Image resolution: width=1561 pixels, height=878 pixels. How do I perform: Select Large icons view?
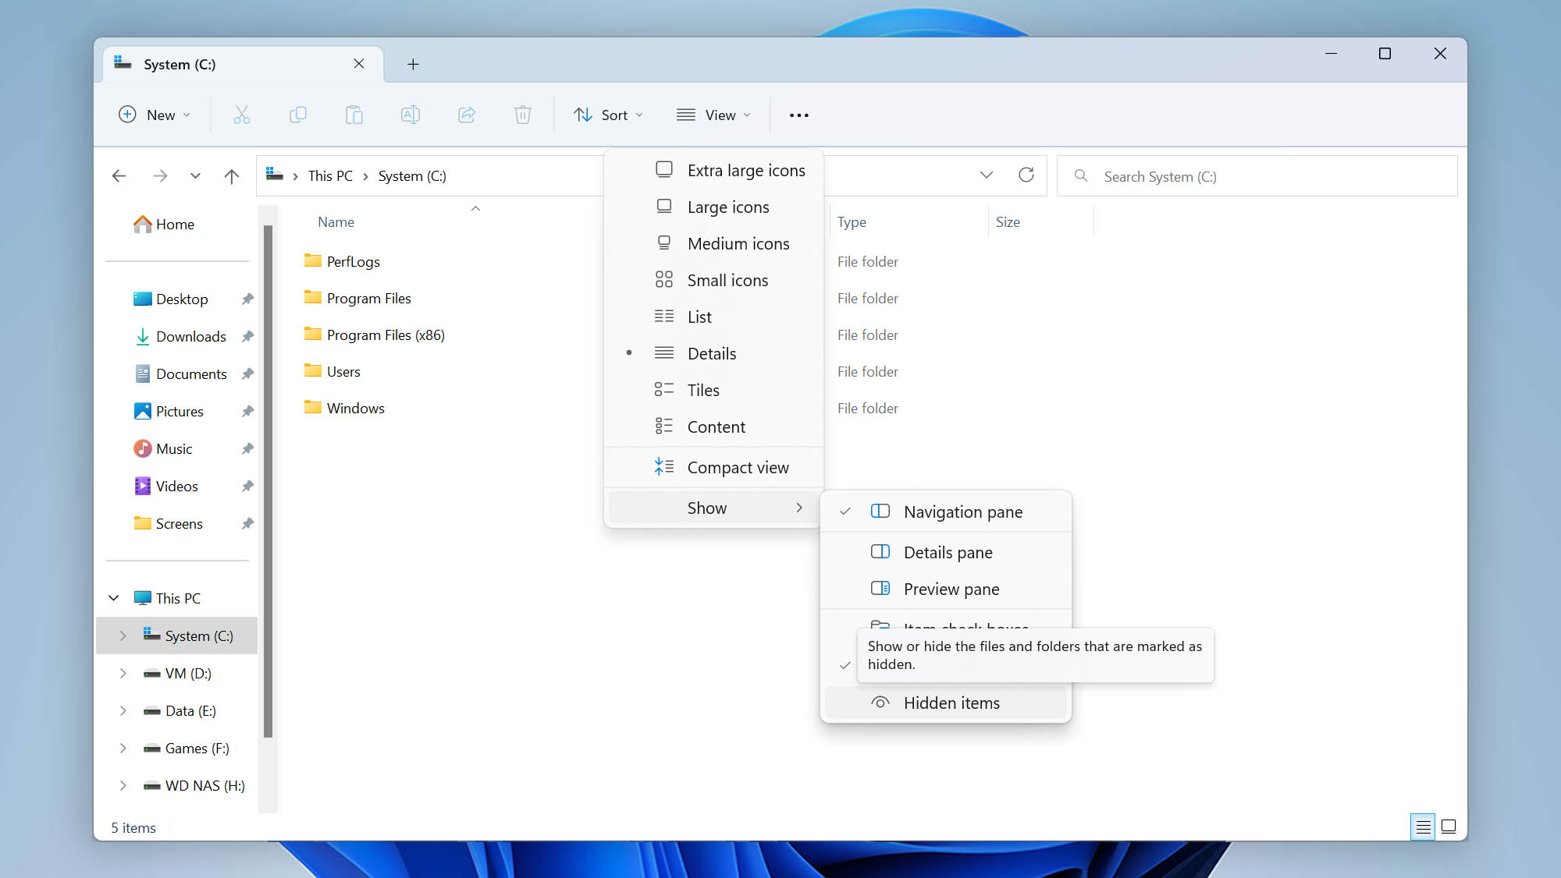[x=714, y=207]
